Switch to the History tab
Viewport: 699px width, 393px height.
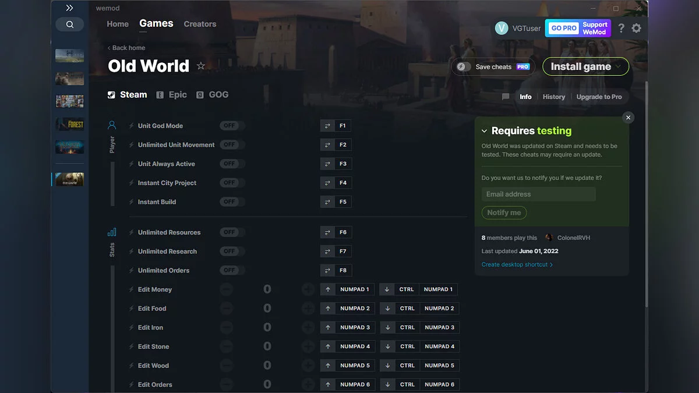(553, 97)
